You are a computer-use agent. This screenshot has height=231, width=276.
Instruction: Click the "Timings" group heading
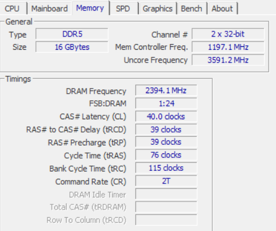18,79
